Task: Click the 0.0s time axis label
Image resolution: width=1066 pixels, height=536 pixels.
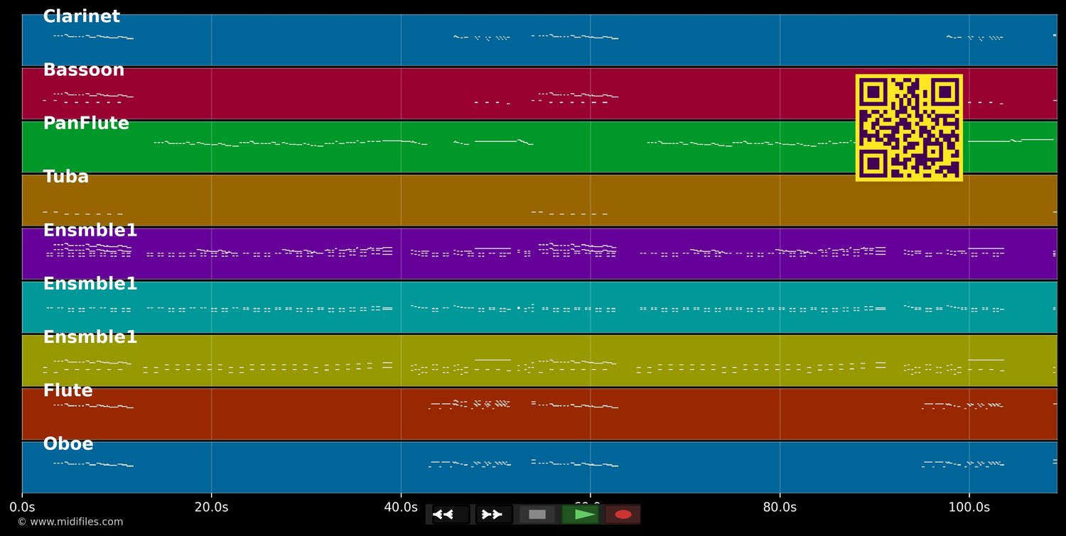Action: (x=22, y=508)
